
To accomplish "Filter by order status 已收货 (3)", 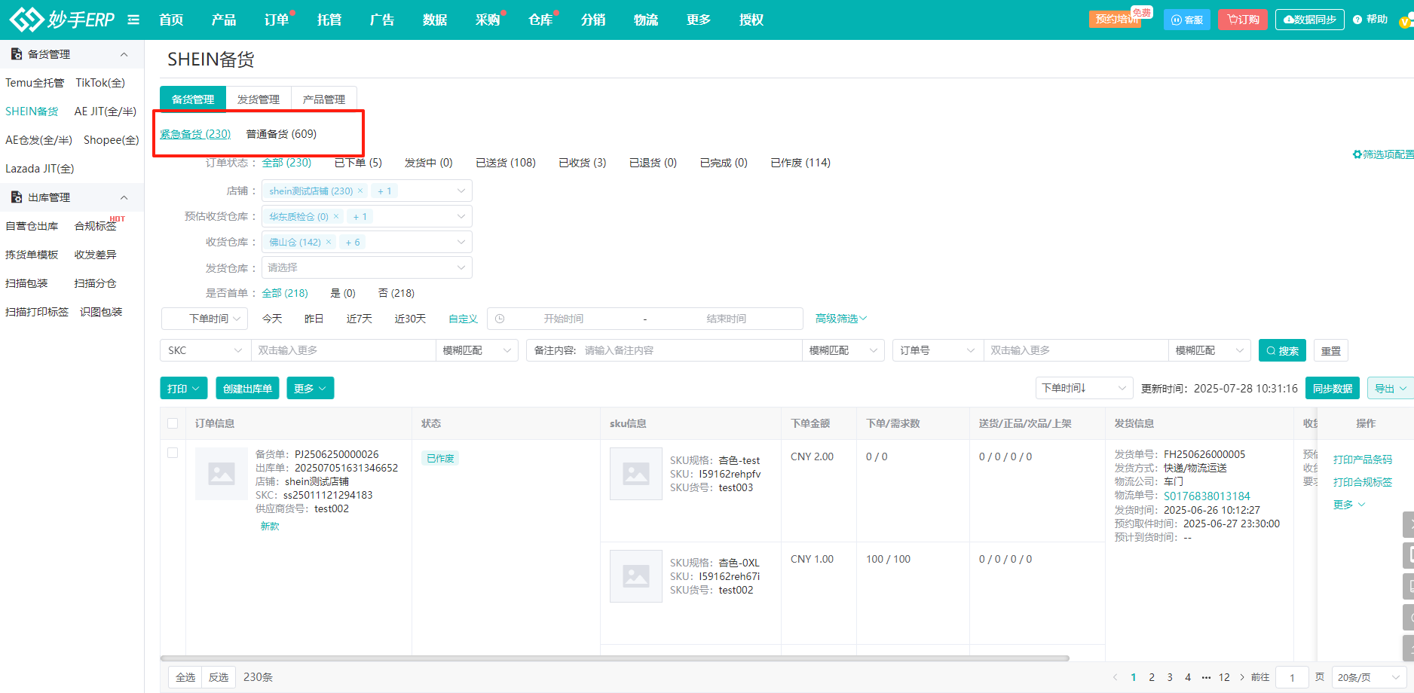I will (583, 163).
